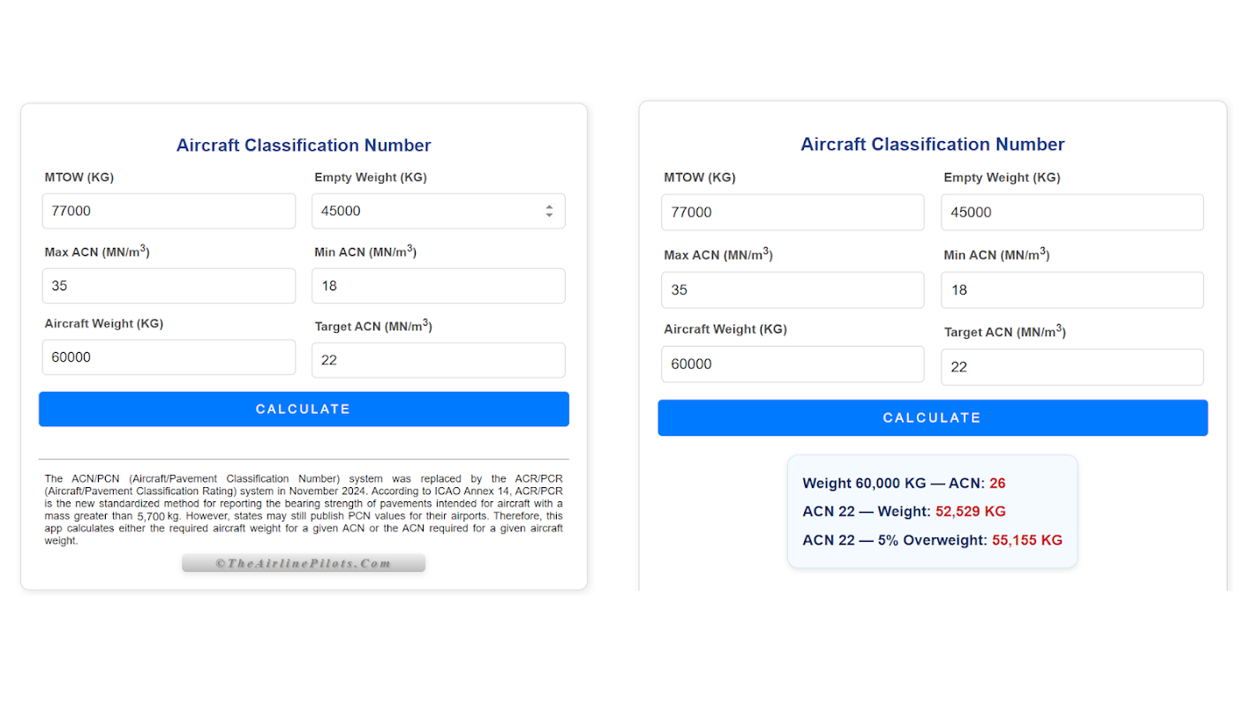Click Empty Weight field in the panel with results
Screen dimensions: 1255x706
[x=1071, y=213]
